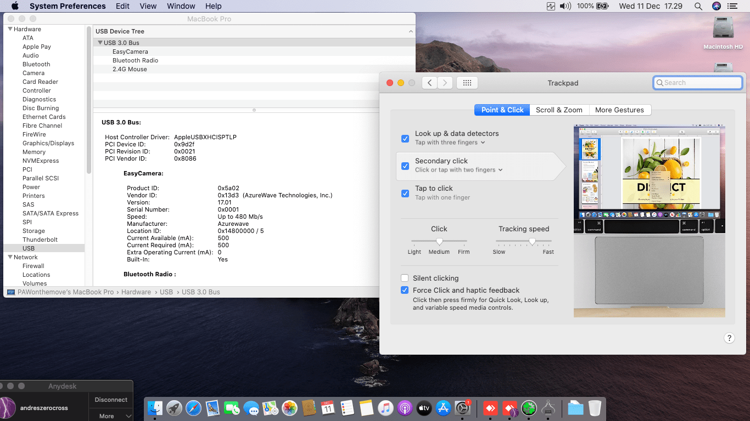Enable the Silent clicking checkbox
This screenshot has height=421, width=750.
405,278
